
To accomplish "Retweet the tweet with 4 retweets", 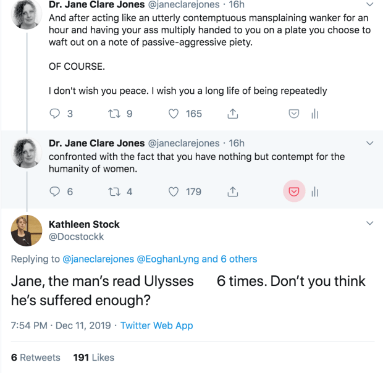I will [x=113, y=191].
